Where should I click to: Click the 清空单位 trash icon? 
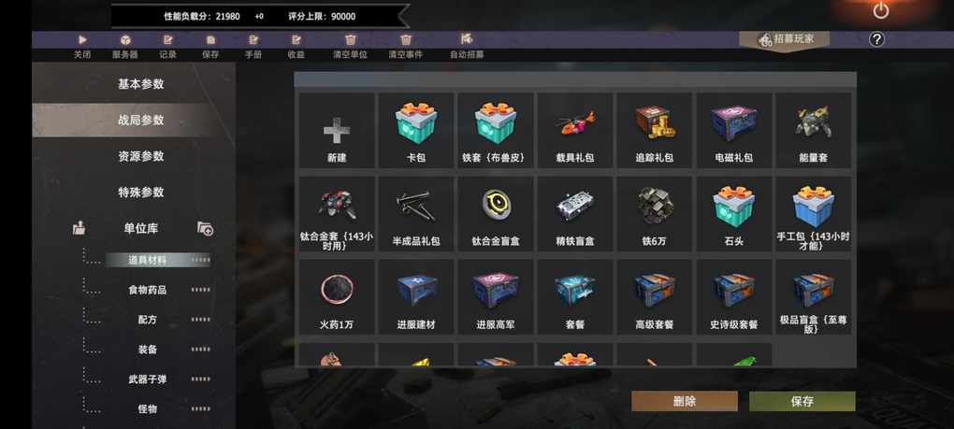pos(351,40)
